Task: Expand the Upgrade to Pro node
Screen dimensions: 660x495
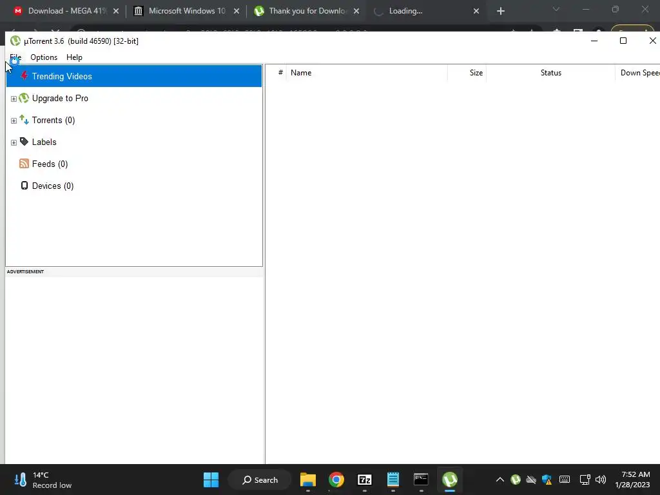Action: click(x=14, y=99)
